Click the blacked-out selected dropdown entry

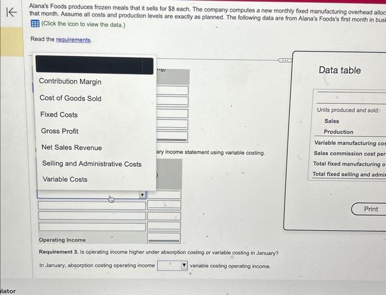[x=94, y=65]
